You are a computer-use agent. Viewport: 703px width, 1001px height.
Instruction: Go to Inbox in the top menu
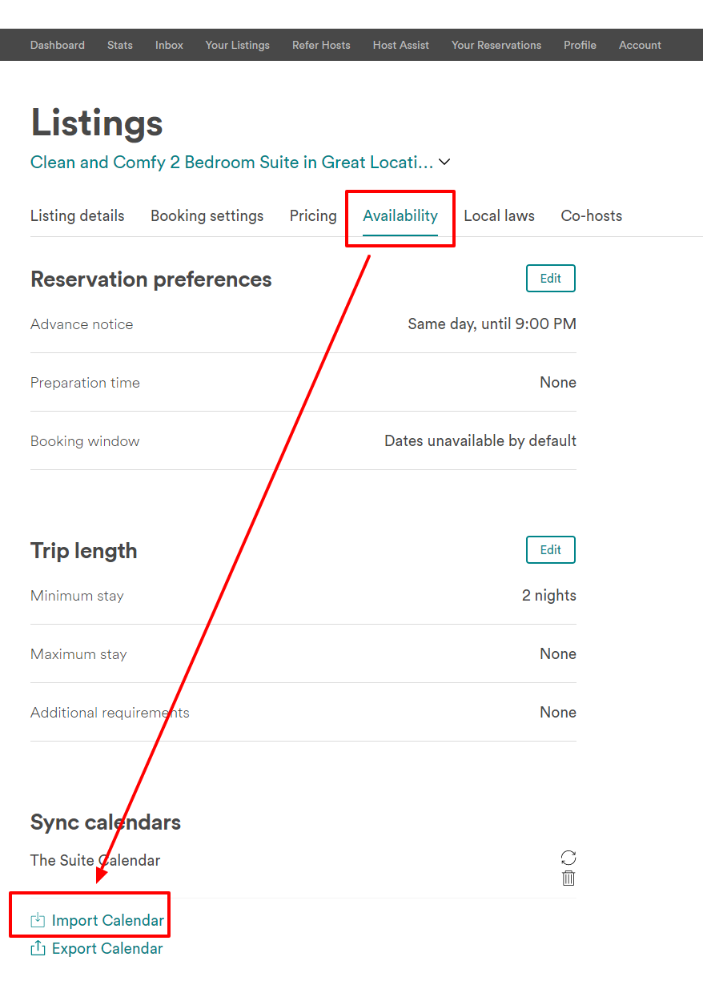pos(169,45)
